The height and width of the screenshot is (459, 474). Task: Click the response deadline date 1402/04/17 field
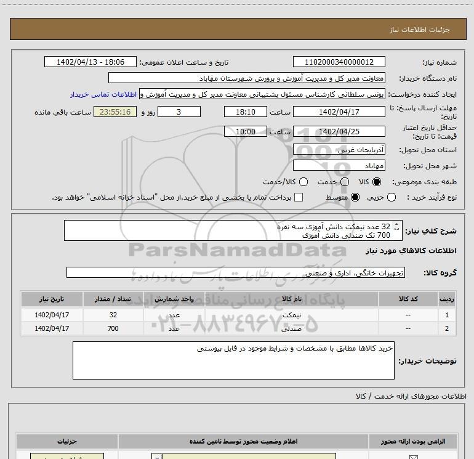(339, 112)
